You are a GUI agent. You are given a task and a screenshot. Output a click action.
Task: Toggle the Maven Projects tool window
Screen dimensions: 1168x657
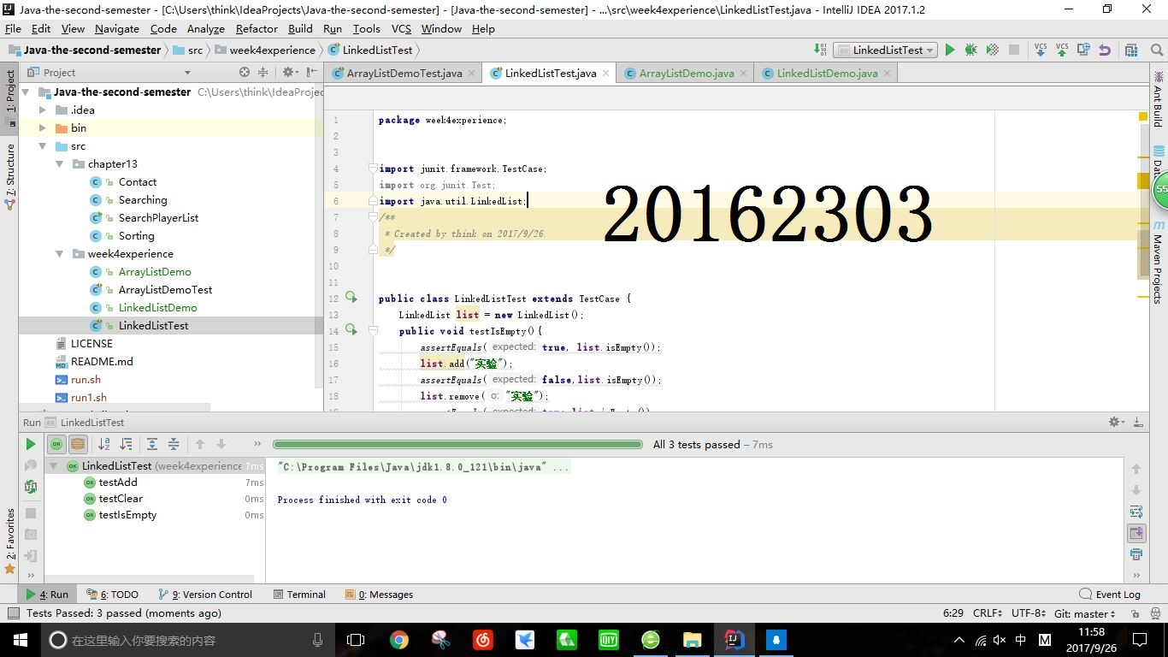tap(1159, 262)
